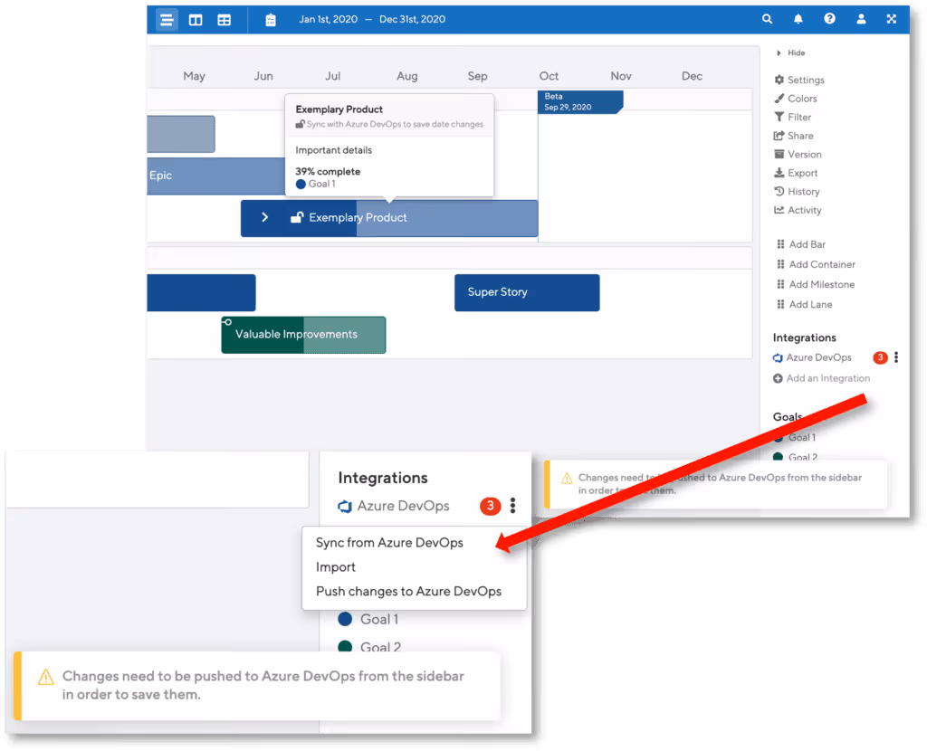
Task: Open Activity chart option
Action: pos(798,210)
